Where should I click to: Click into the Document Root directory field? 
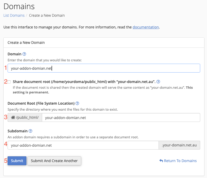coord(121,118)
